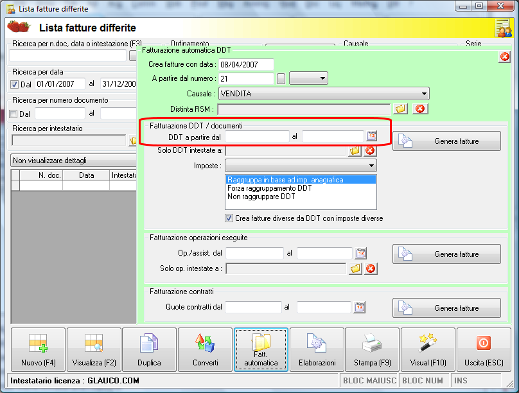Click Ricerca per numero documento Dal field
The image size is (519, 393).
(x=60, y=114)
